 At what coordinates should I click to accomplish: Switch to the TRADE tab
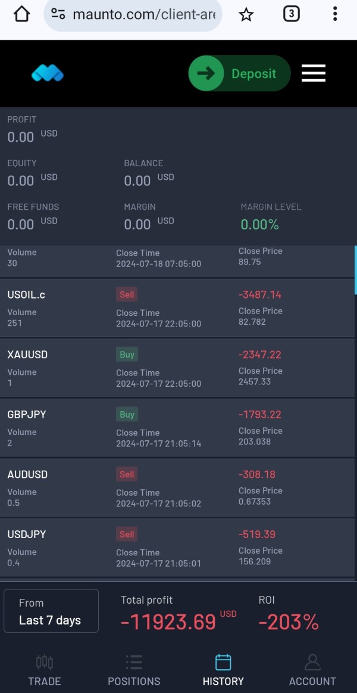point(45,670)
